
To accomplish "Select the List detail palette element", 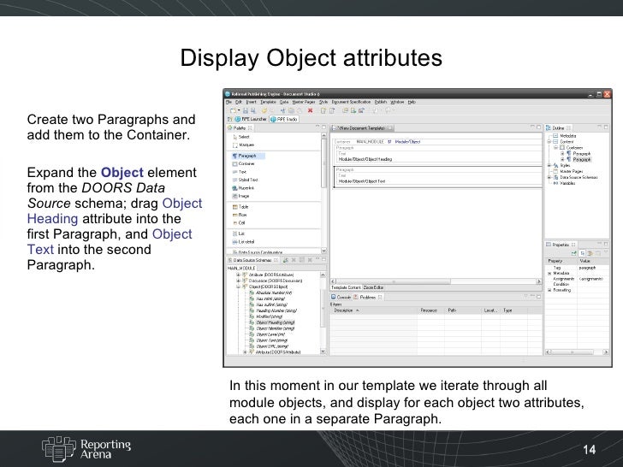I will pos(247,241).
